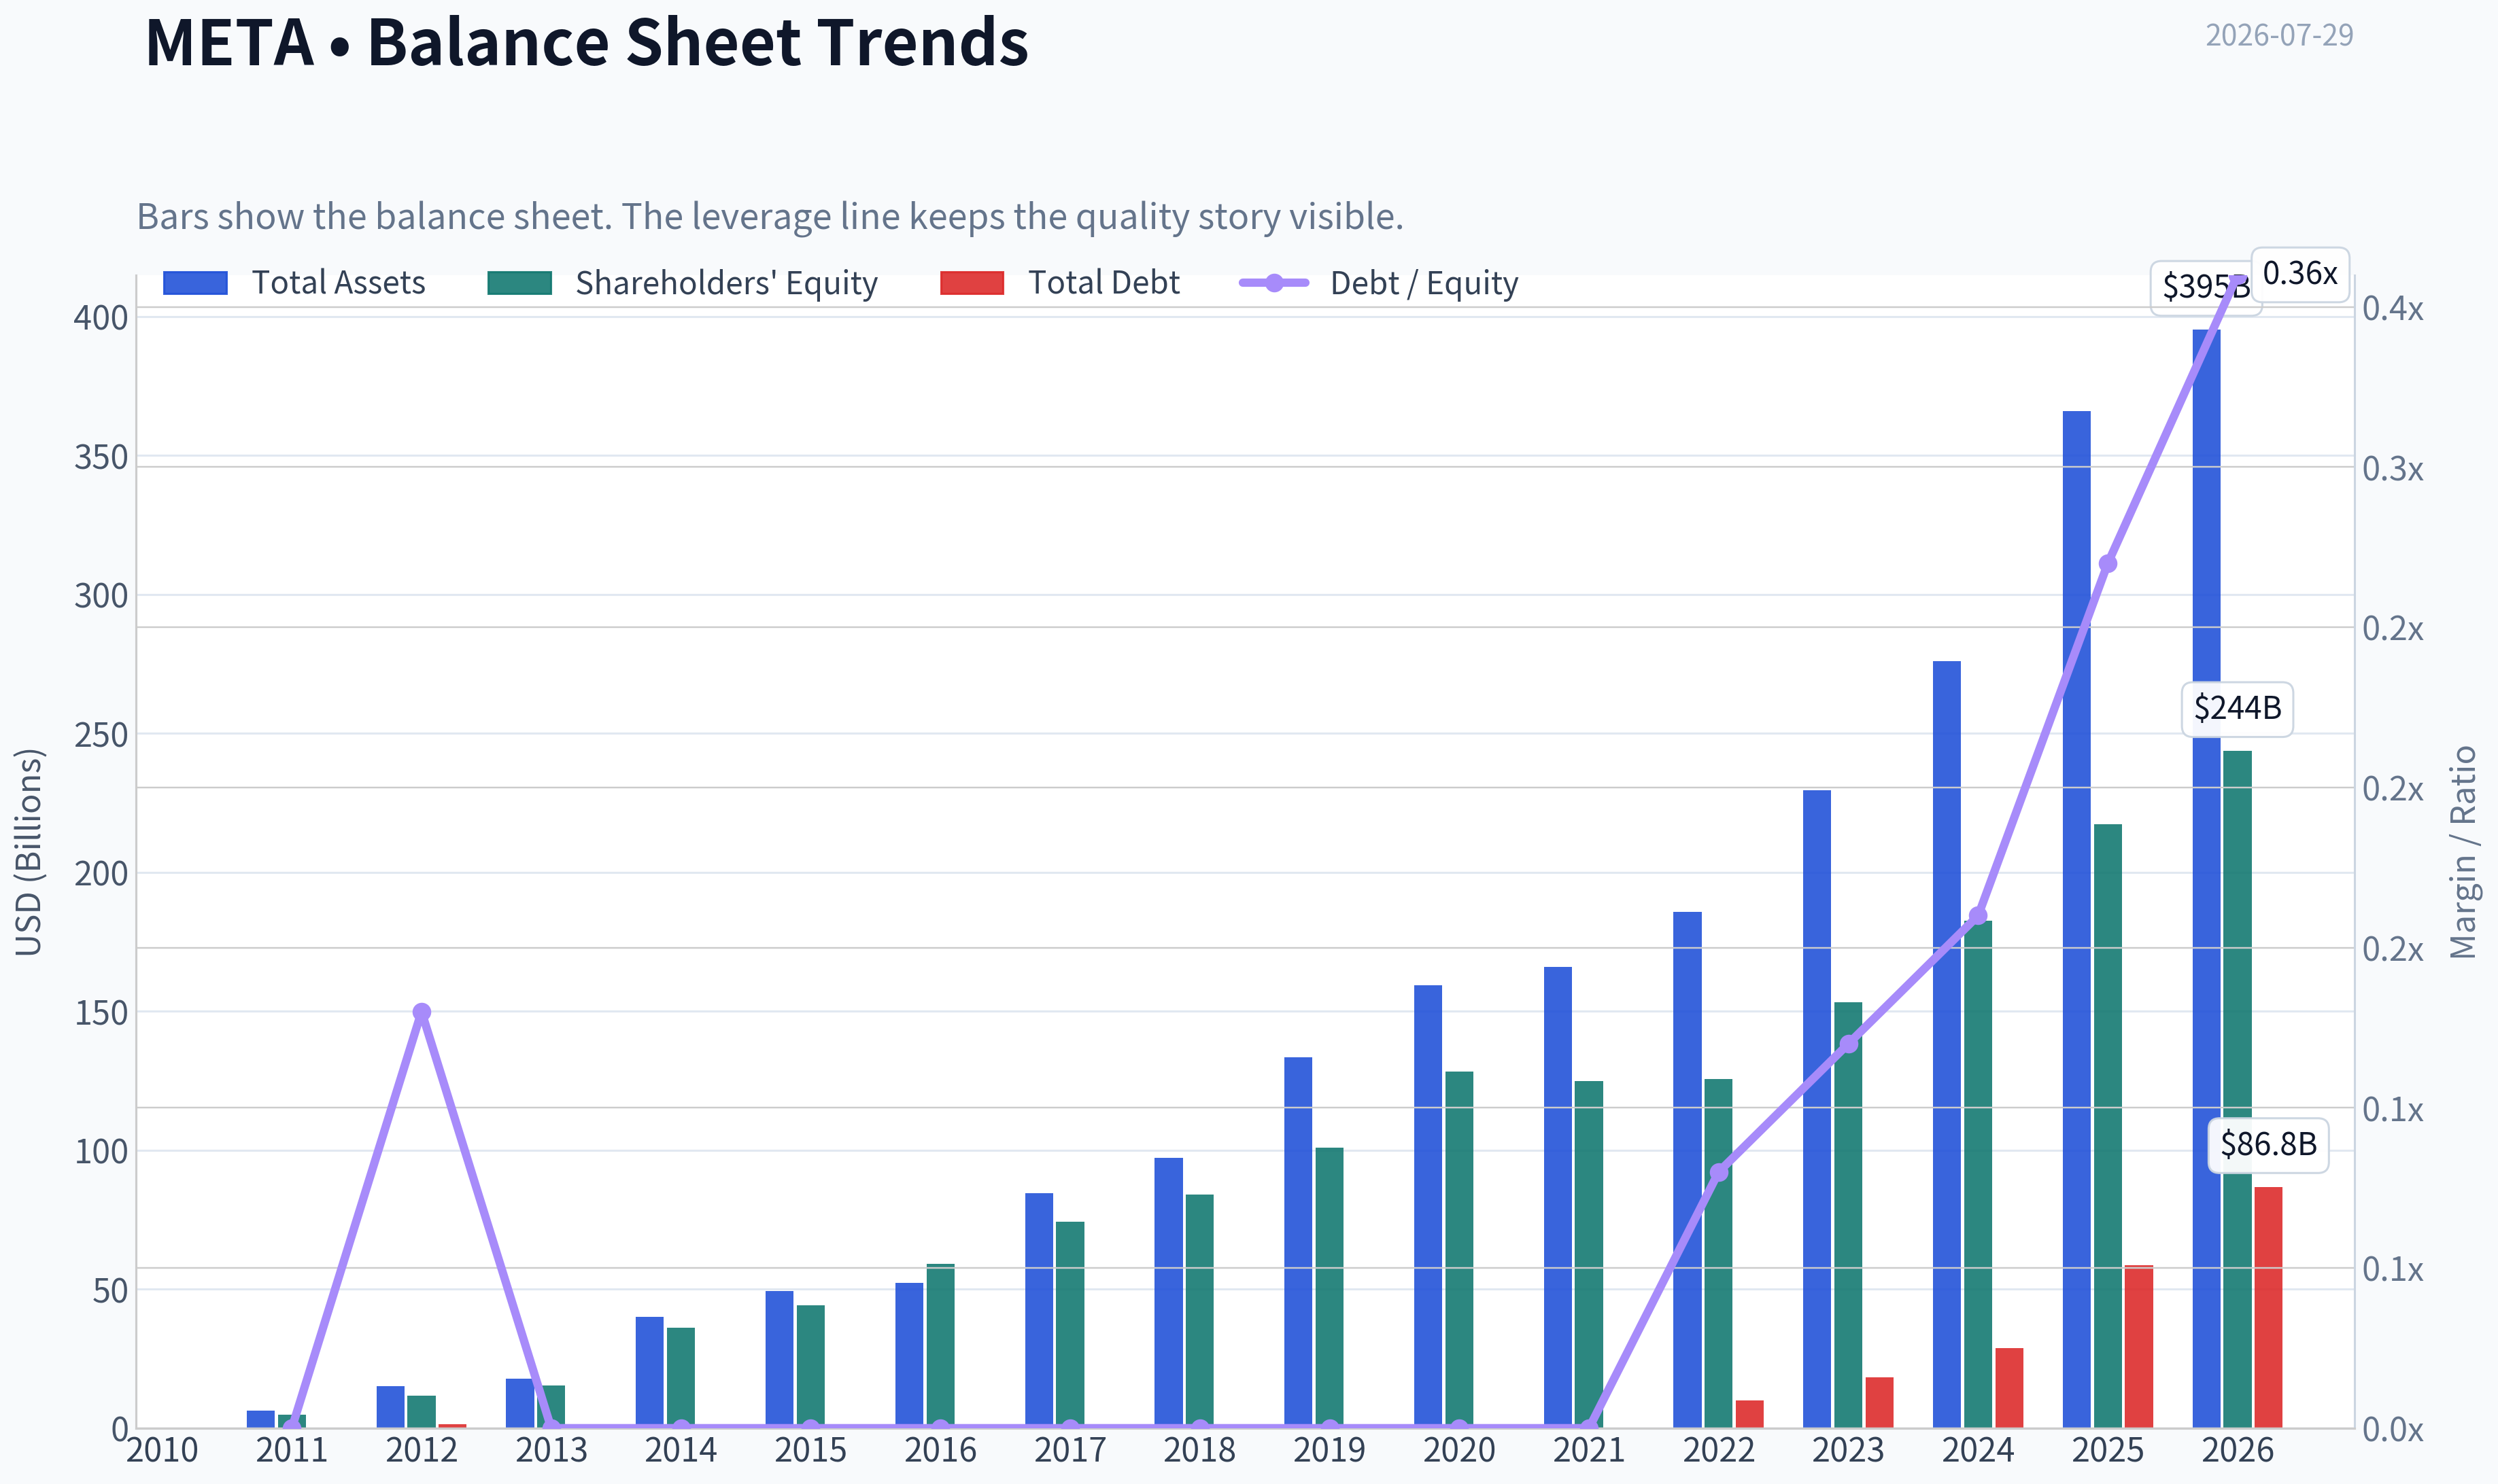The height and width of the screenshot is (1484, 2498).
Task: Click the $395B annotation label
Action: pyautogui.click(x=2206, y=287)
